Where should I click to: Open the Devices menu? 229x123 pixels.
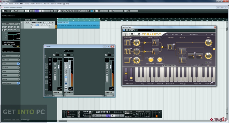pos(53,4)
